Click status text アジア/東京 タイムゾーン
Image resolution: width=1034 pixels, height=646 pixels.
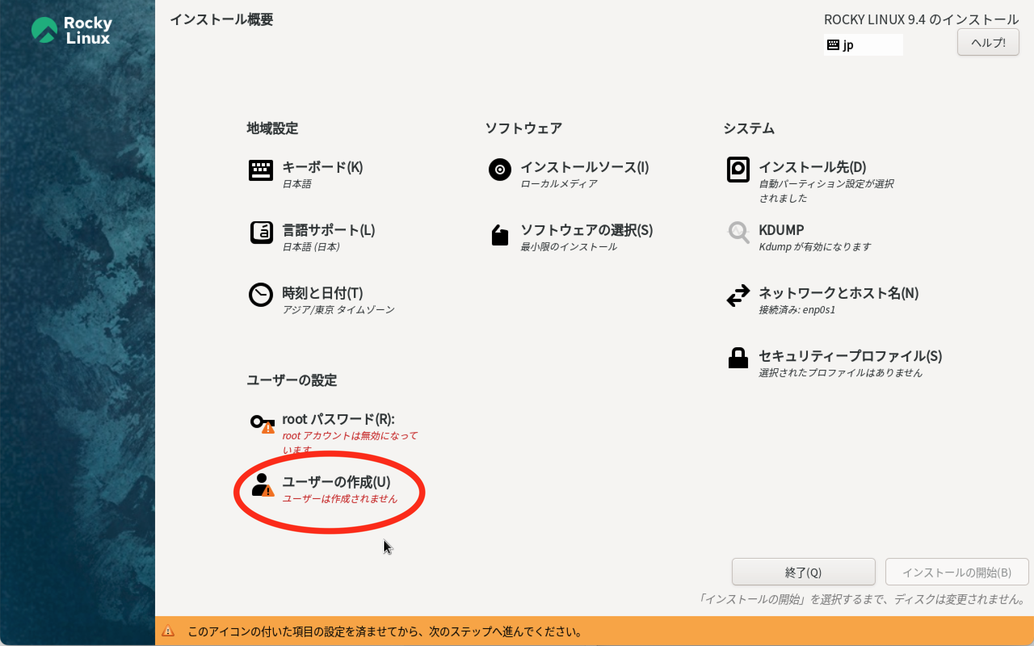point(338,309)
